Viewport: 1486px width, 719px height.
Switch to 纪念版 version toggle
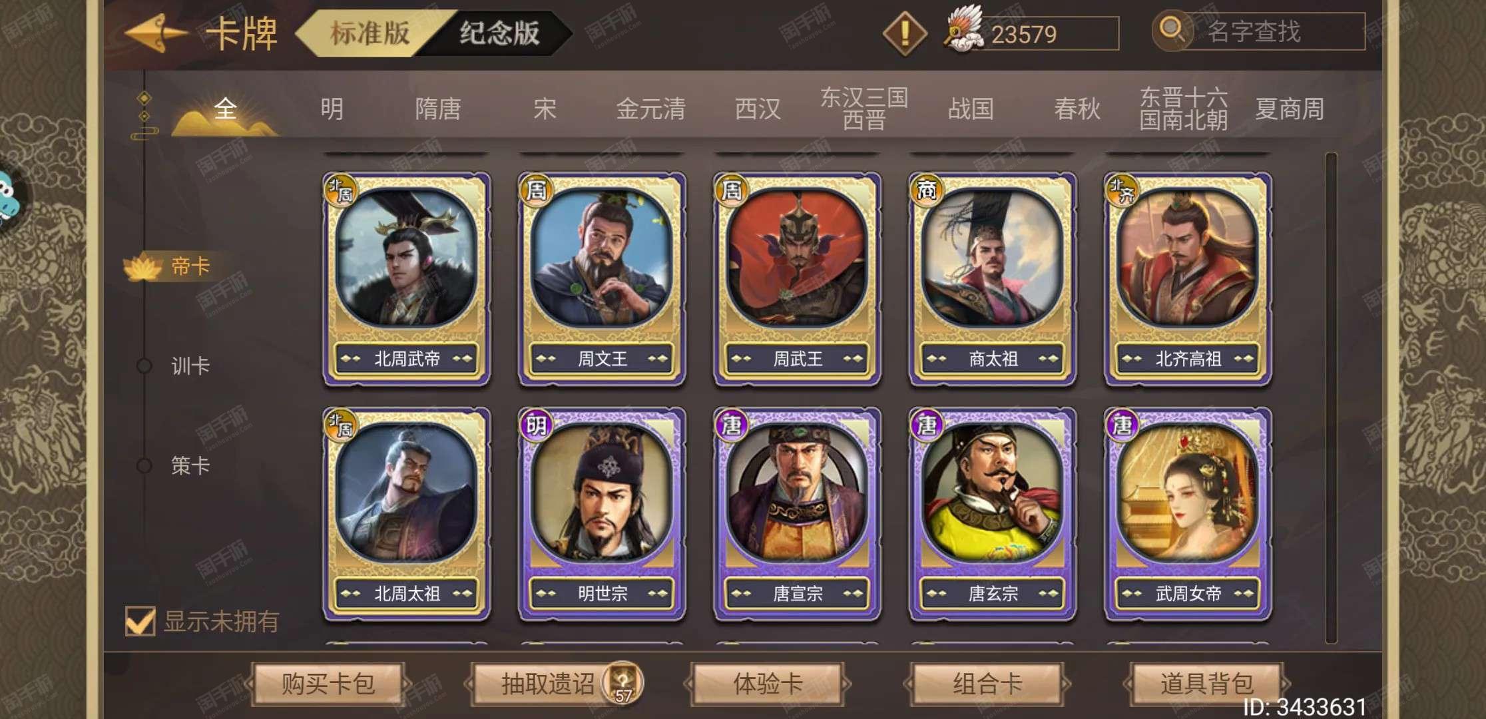pyautogui.click(x=499, y=33)
